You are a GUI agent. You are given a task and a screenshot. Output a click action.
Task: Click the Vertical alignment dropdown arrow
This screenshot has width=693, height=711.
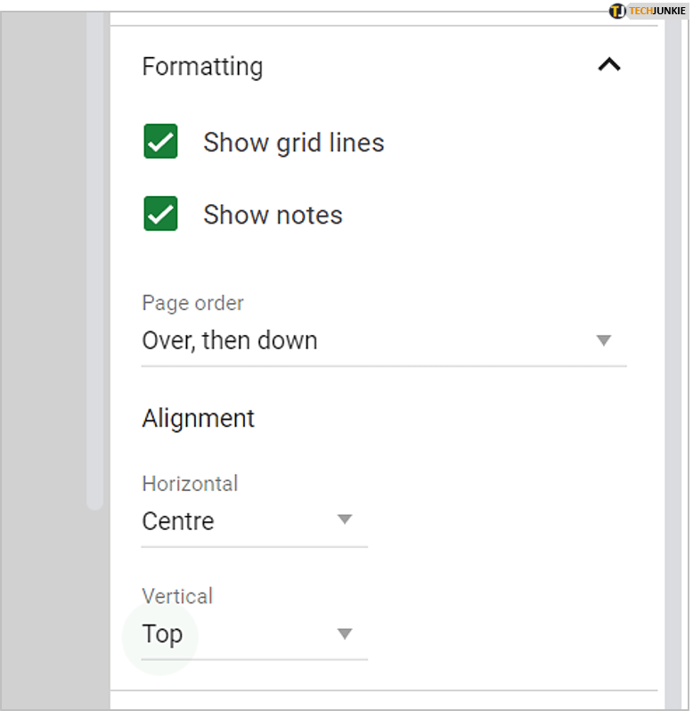[345, 634]
